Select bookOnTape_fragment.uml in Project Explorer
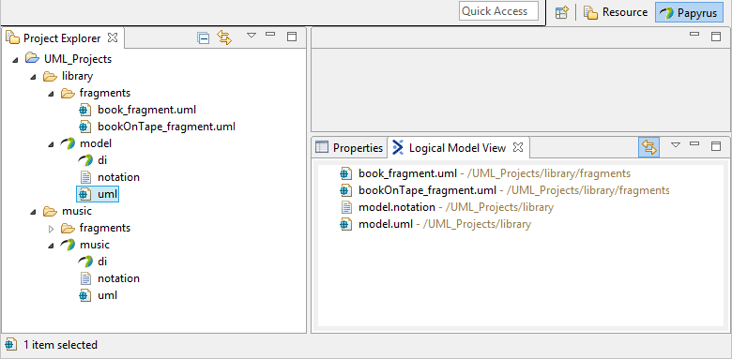Screen dimensions: 732x359 (x=166, y=127)
